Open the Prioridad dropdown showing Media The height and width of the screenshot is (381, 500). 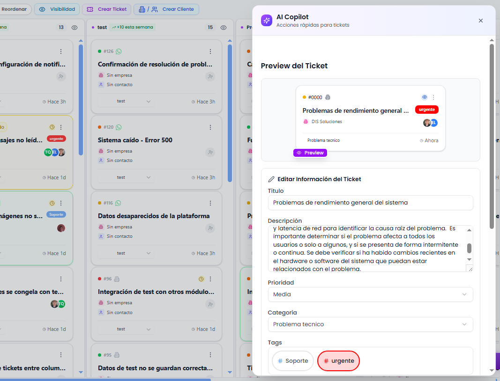370,294
